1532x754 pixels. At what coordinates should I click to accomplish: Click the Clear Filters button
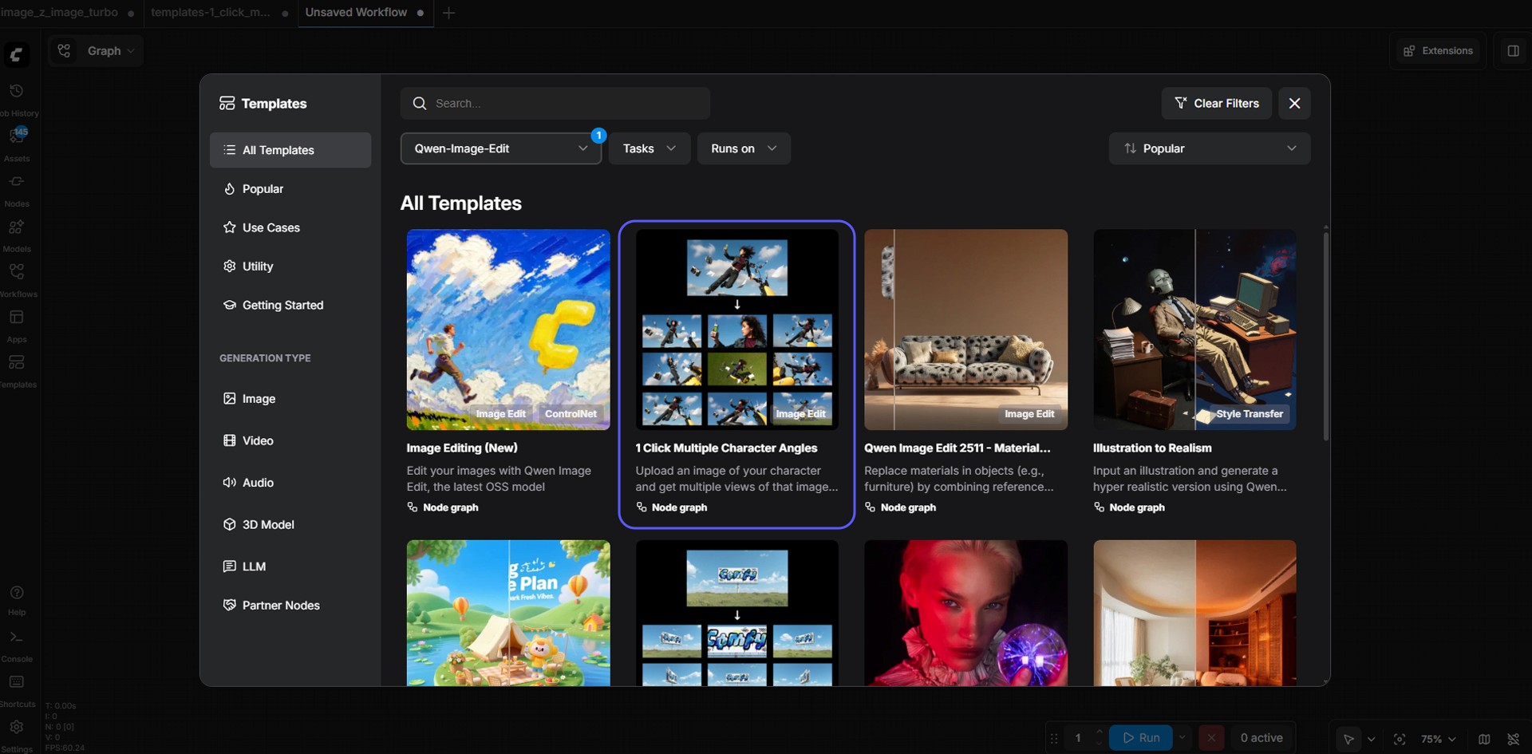click(x=1216, y=104)
